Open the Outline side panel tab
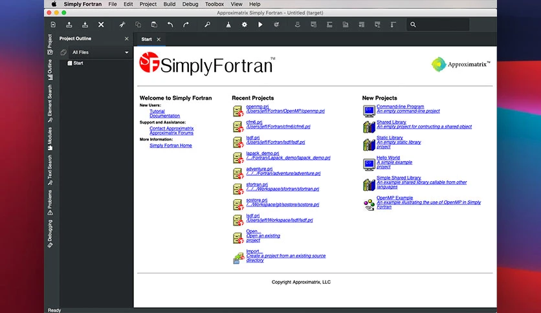This screenshot has width=541, height=313. click(50, 70)
